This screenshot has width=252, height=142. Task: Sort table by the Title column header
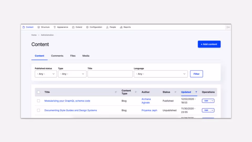pyautogui.click(x=47, y=92)
